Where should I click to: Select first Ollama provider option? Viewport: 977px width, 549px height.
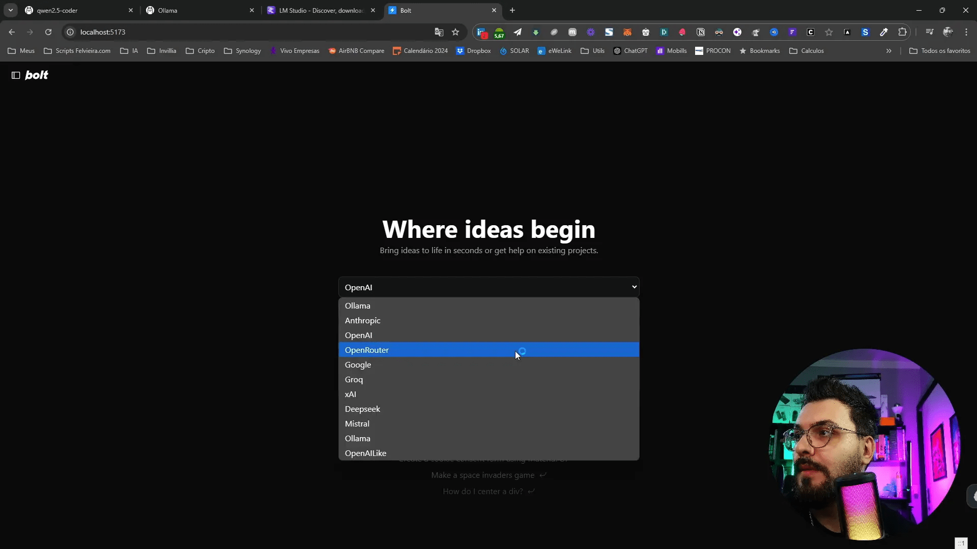(489, 306)
